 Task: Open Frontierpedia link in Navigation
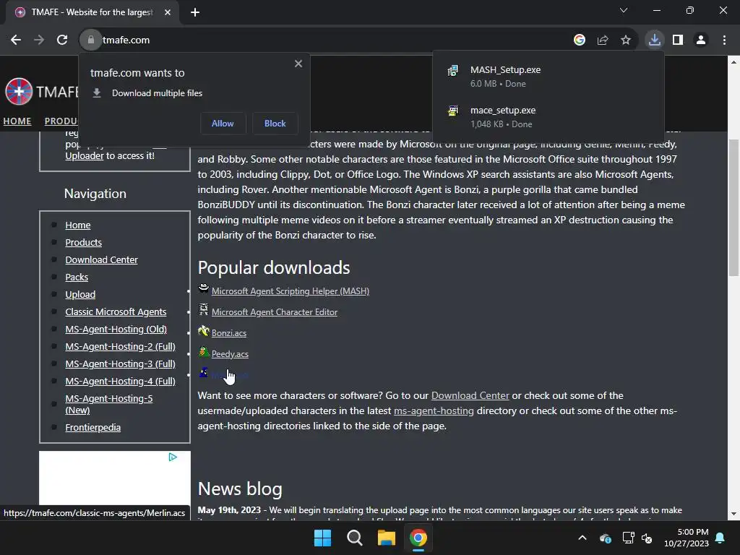tap(93, 428)
